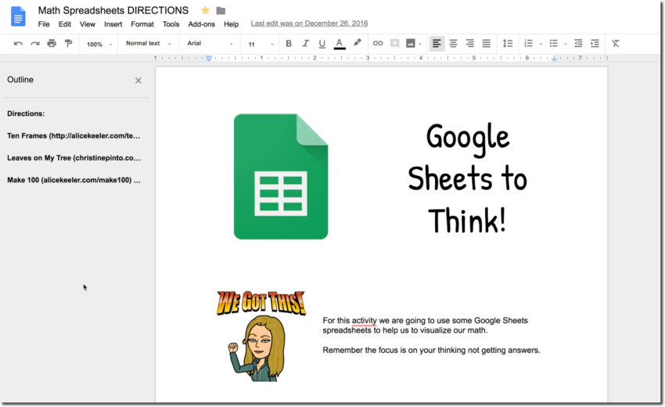Select Right align
Image resolution: width=665 pixels, height=407 pixels.
pyautogui.click(x=469, y=43)
